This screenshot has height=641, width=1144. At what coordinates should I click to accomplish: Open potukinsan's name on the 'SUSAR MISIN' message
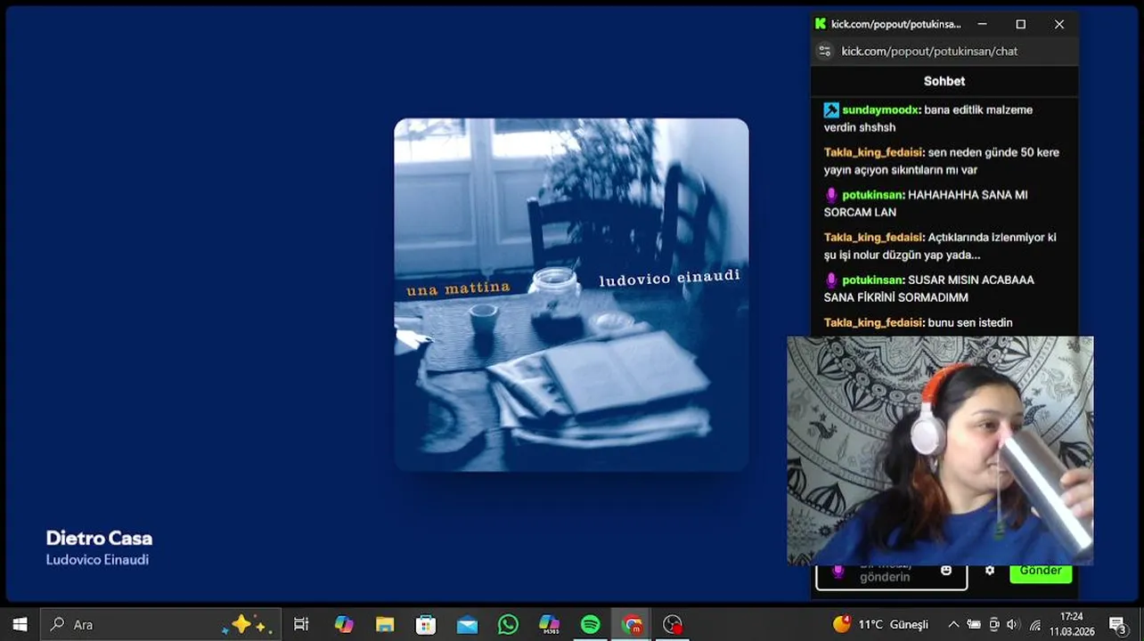(x=873, y=280)
